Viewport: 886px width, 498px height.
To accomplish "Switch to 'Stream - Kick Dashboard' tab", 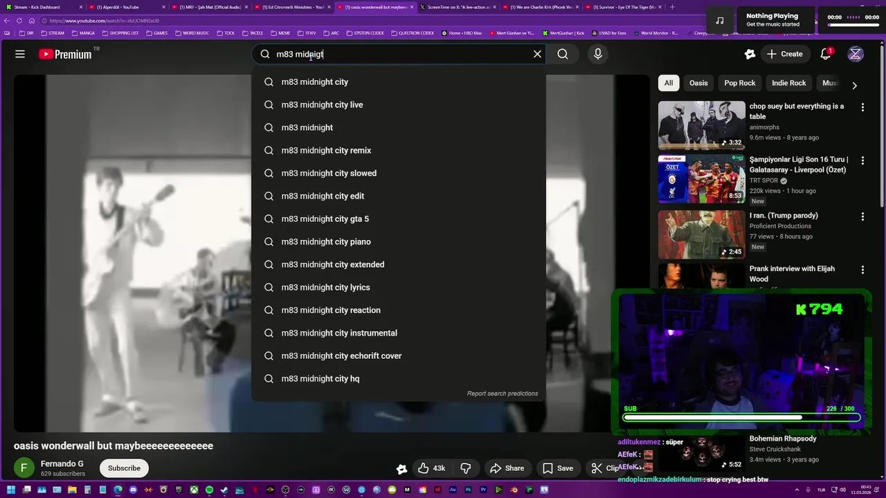I will tap(44, 7).
